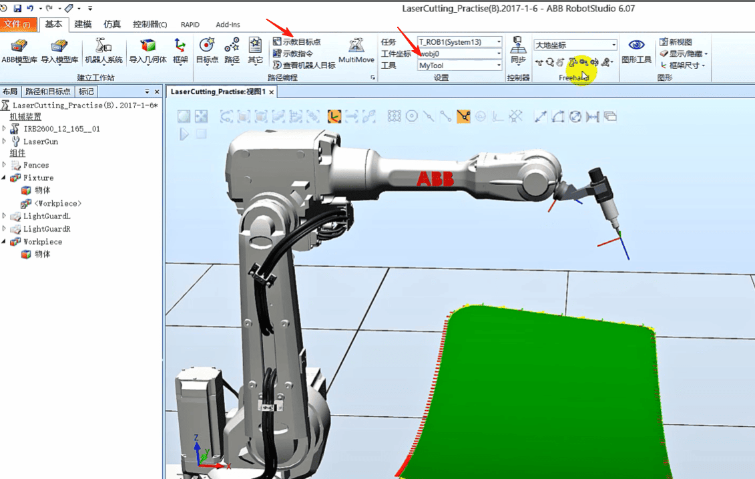This screenshot has width=755, height=479.
Task: Toggle curve selection level
Action: click(227, 116)
